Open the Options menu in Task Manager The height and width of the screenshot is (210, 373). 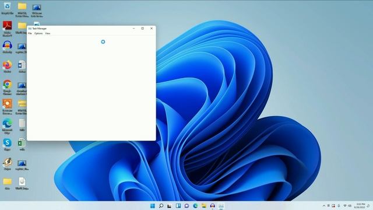coord(38,33)
